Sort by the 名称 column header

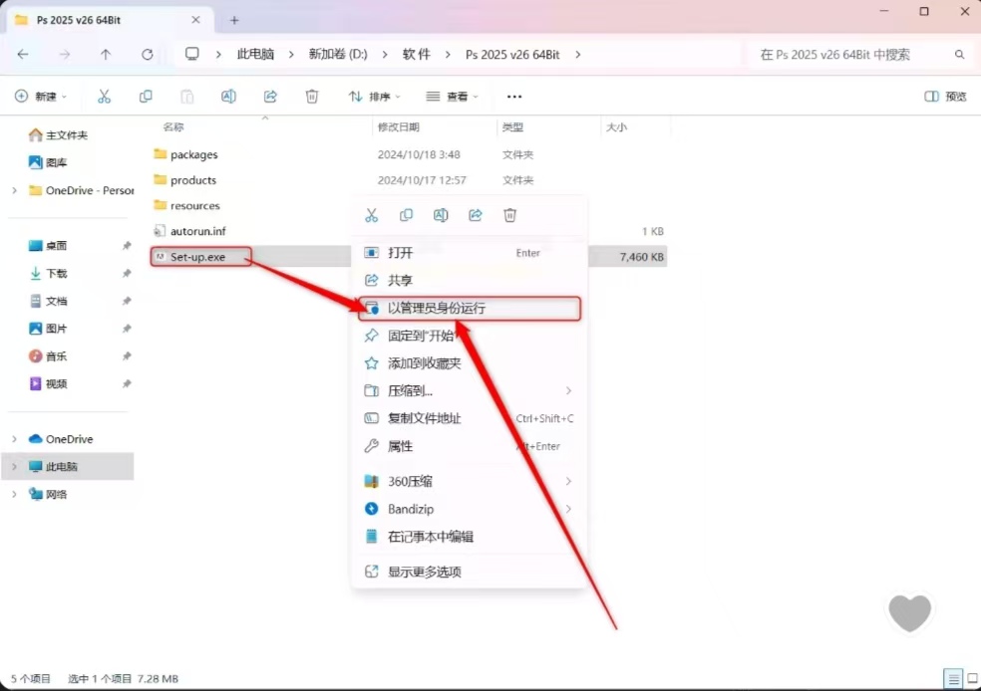click(x=173, y=126)
